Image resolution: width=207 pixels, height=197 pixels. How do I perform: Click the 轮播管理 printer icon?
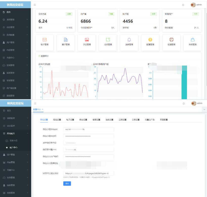tap(171, 40)
